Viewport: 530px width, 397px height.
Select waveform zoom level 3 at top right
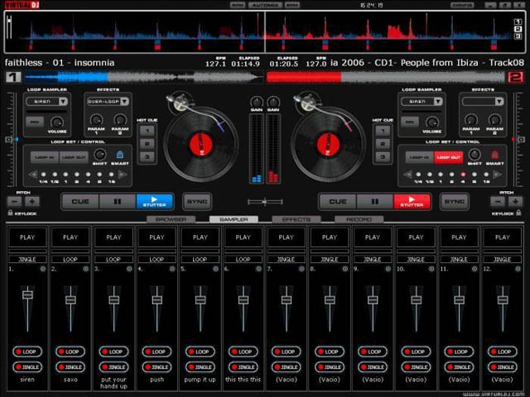pyautogui.click(x=518, y=36)
